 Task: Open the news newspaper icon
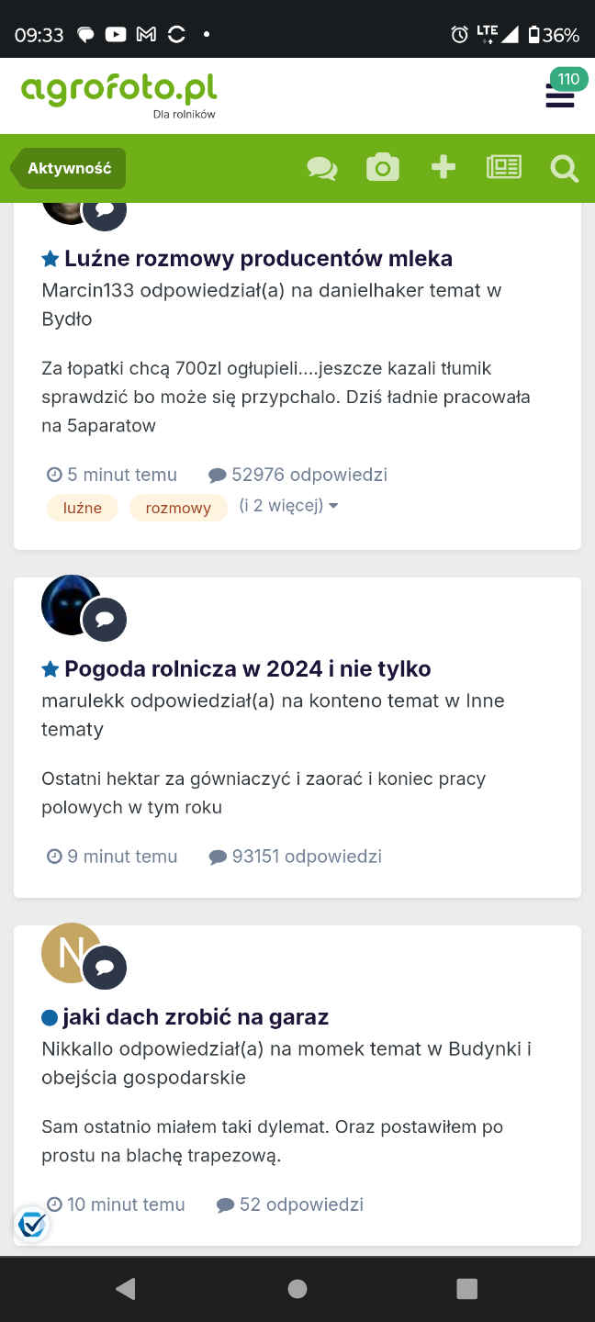click(x=503, y=167)
